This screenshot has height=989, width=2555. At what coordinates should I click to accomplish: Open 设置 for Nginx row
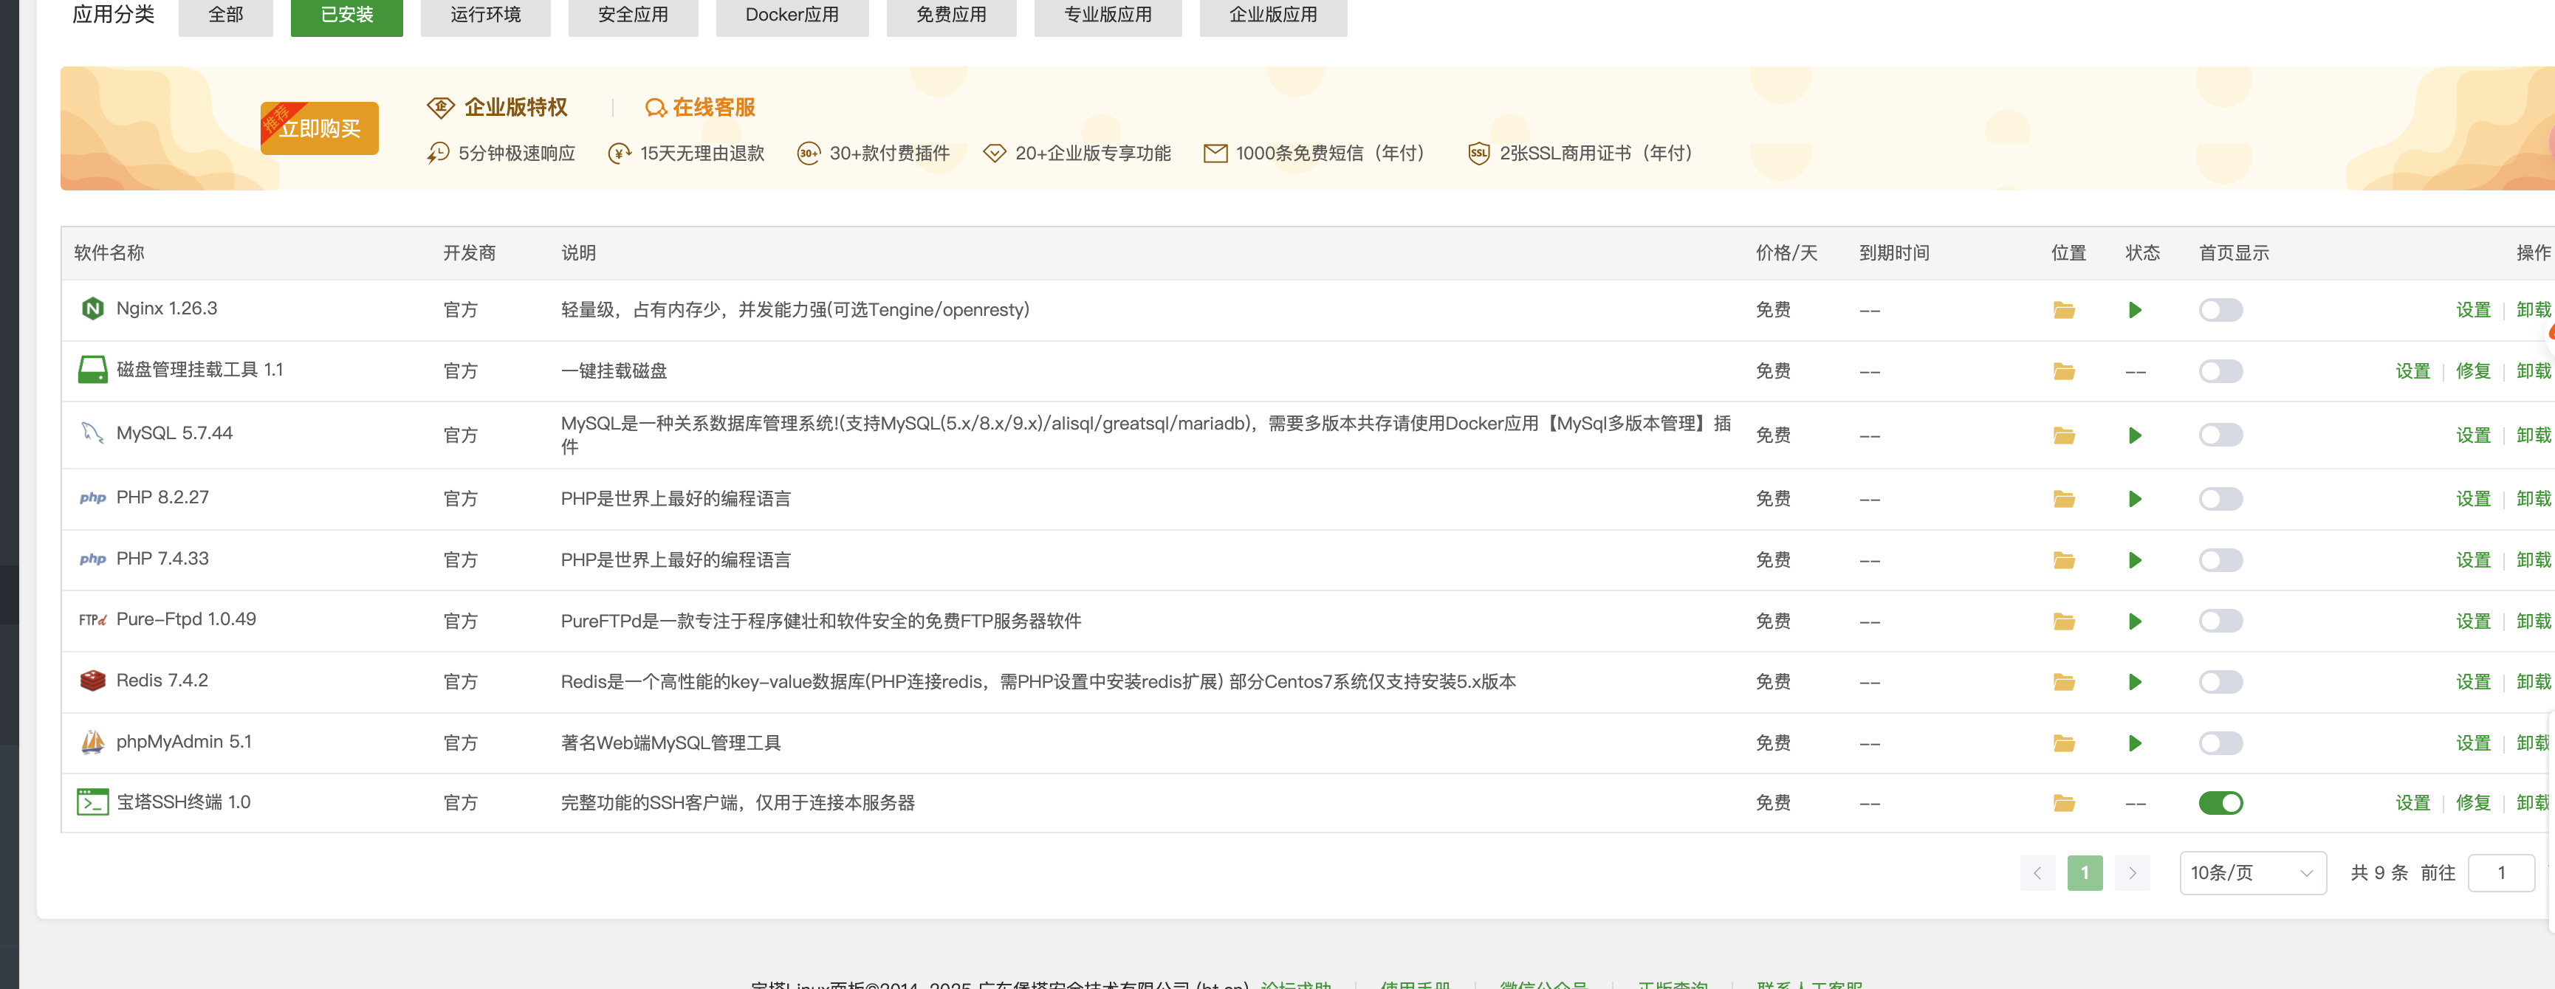(x=2473, y=310)
